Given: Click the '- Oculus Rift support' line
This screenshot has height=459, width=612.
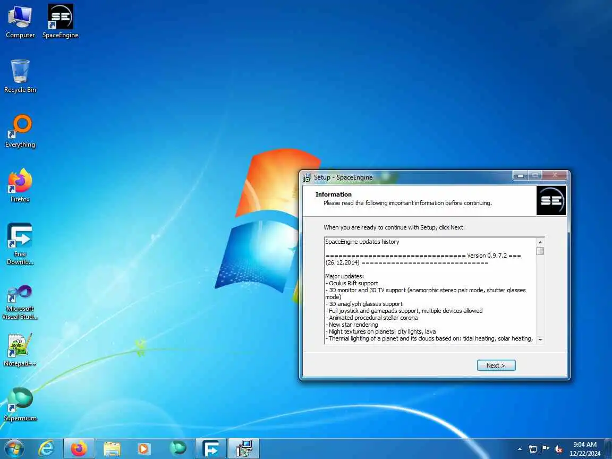Looking at the screenshot, I should coord(352,283).
